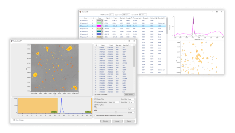The image size is (235, 133).
Task: Click the Min size slider handle
Action: (x=96, y=109)
